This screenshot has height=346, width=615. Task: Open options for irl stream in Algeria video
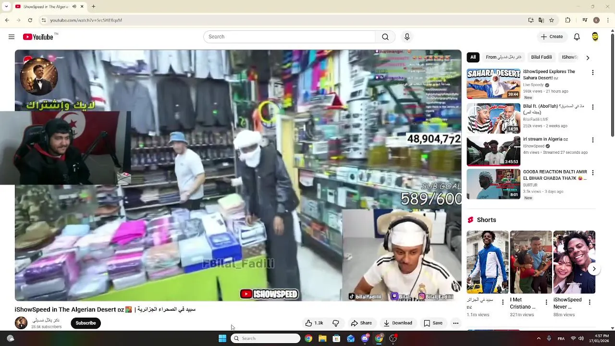coord(592,140)
